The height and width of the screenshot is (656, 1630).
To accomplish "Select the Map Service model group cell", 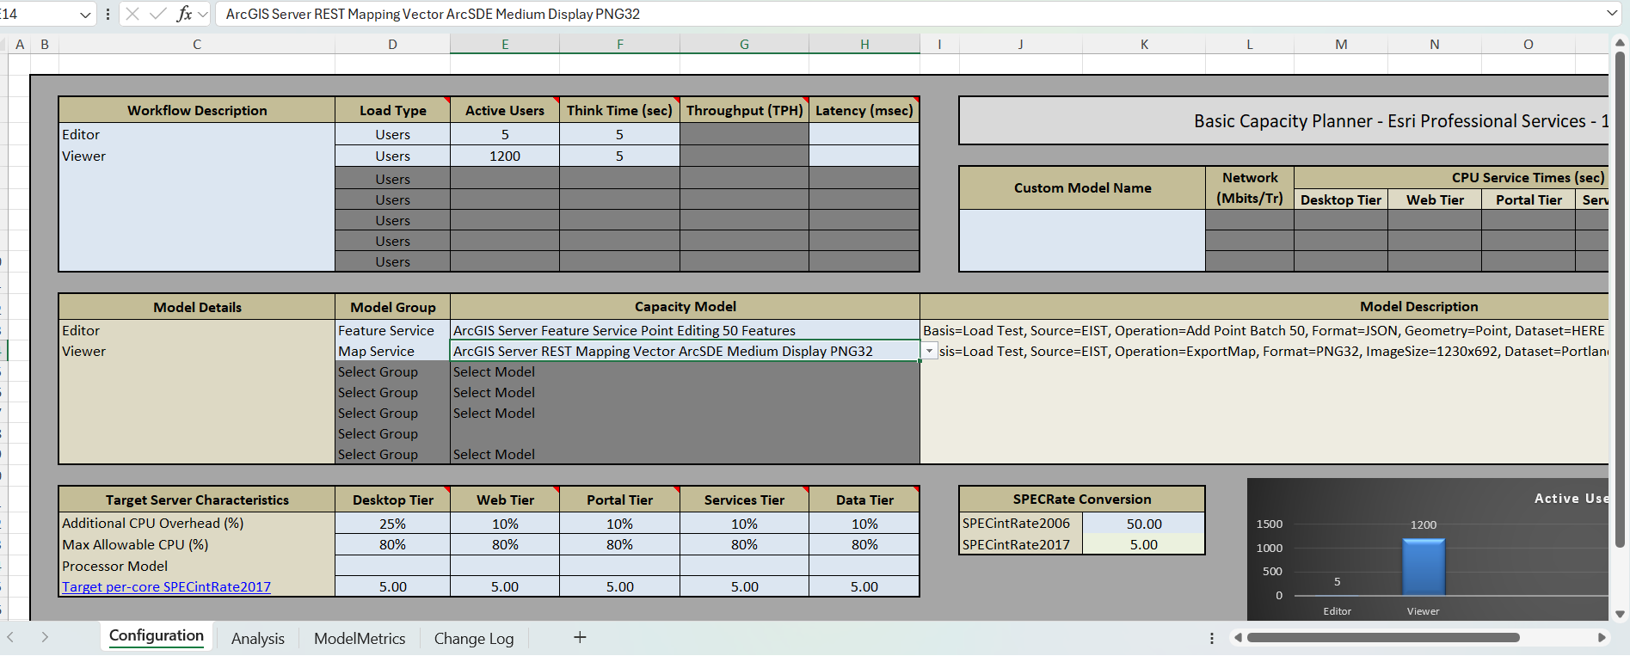I will [x=392, y=351].
